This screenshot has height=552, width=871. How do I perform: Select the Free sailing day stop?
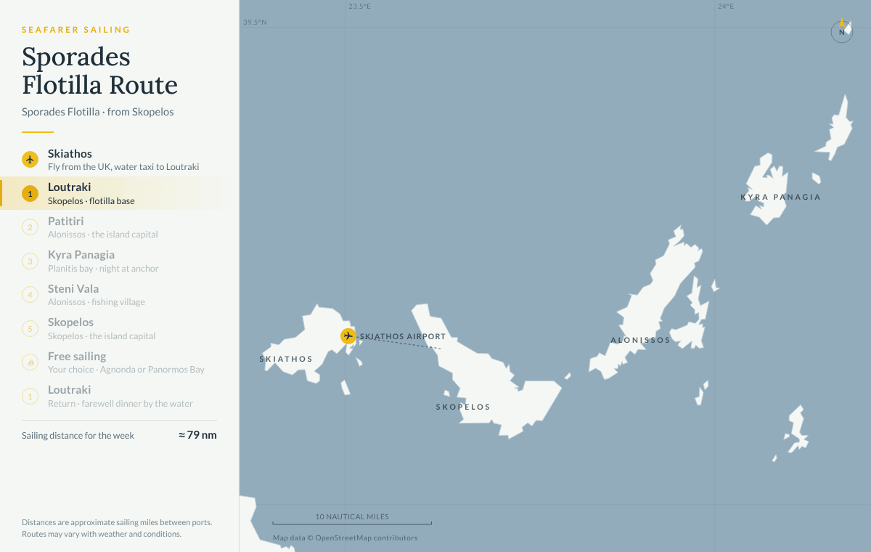point(113,362)
